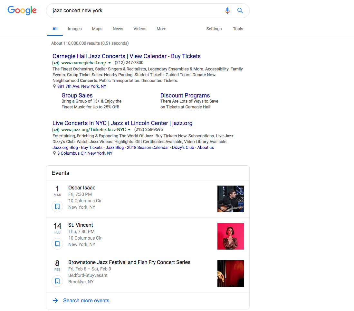This screenshot has height=311, width=354.
Task: Save the Oscar Isaac event bookmark
Action: [x=57, y=206]
